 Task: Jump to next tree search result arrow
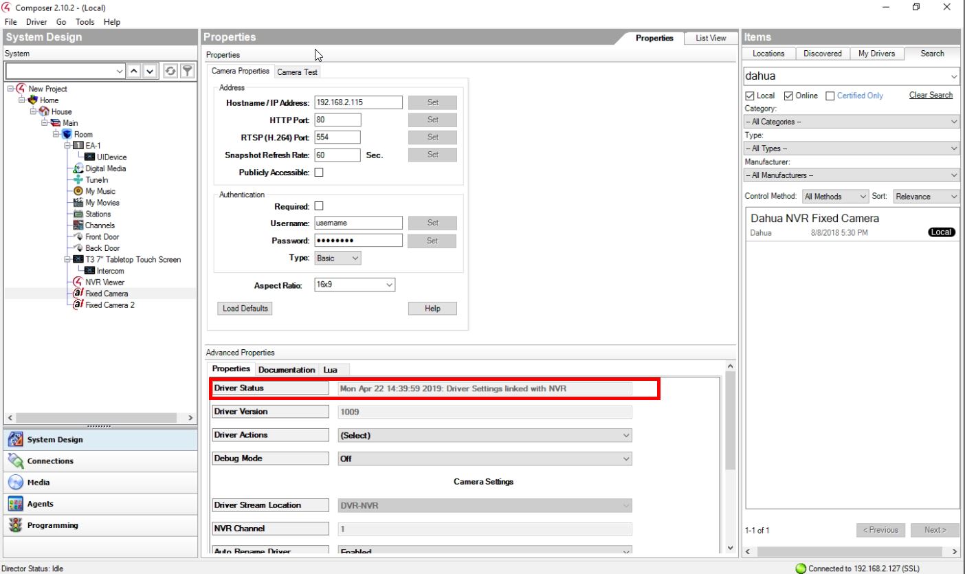(x=151, y=71)
